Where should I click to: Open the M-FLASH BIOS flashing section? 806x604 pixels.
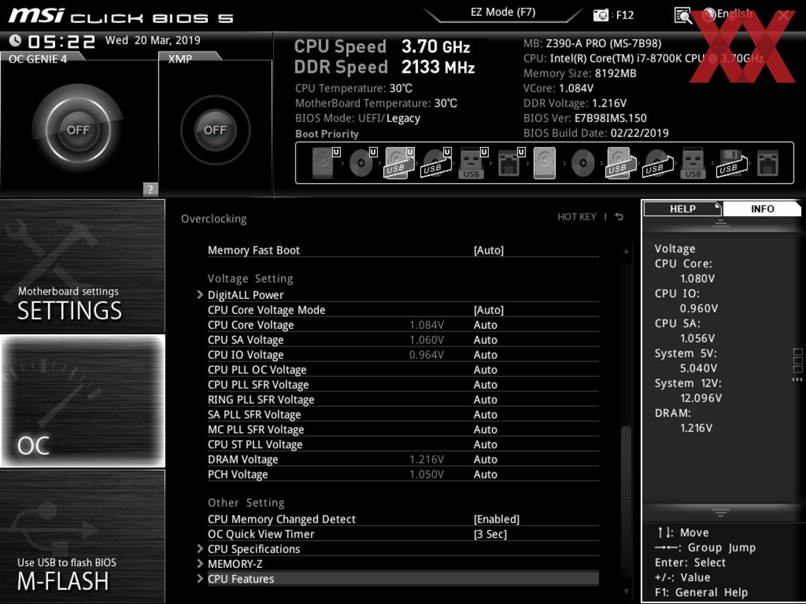tap(82, 536)
